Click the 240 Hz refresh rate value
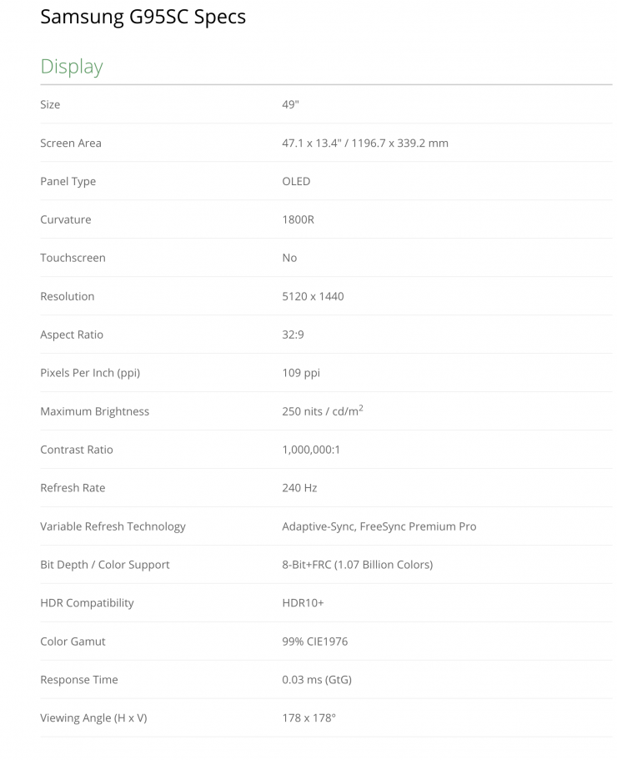617x760 pixels. tap(299, 488)
